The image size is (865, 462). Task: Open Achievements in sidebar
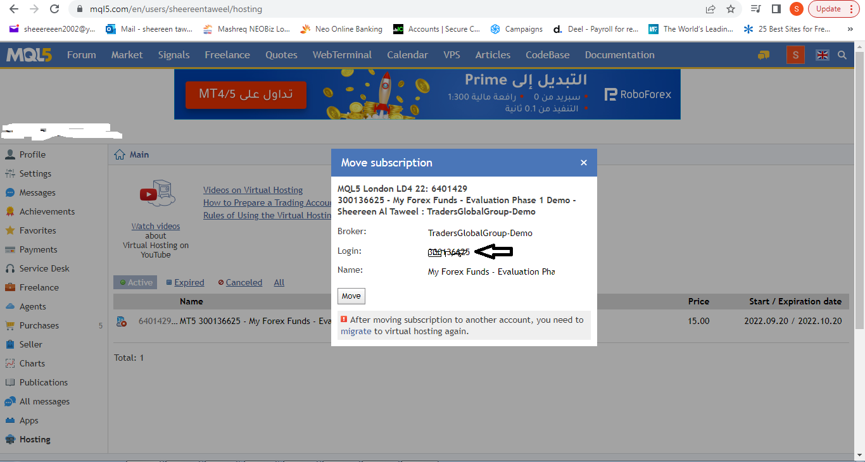(x=47, y=211)
